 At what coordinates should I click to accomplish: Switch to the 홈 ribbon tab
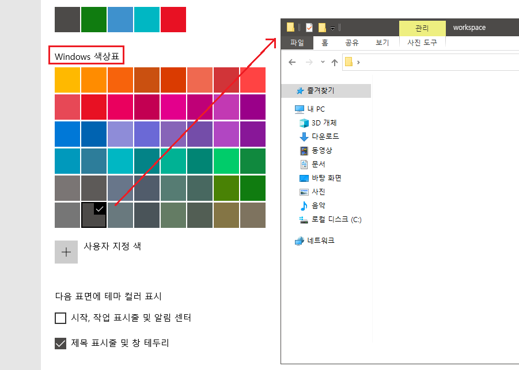tap(325, 43)
